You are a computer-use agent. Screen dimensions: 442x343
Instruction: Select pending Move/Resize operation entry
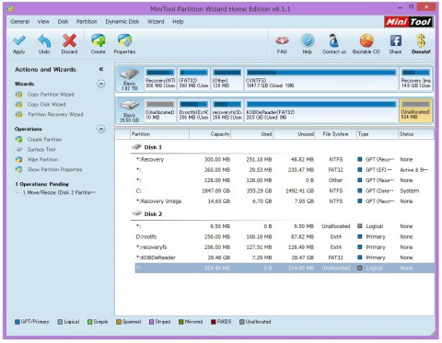[59, 193]
